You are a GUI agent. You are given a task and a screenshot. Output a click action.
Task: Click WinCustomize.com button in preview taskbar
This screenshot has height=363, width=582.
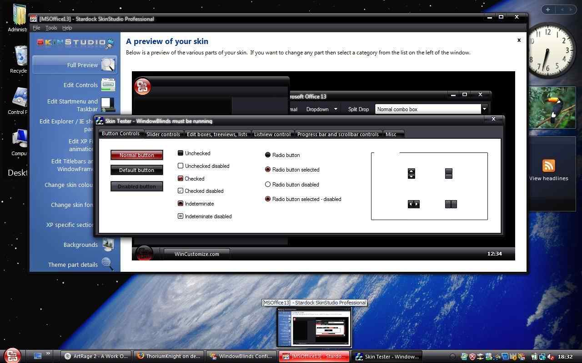[197, 254]
